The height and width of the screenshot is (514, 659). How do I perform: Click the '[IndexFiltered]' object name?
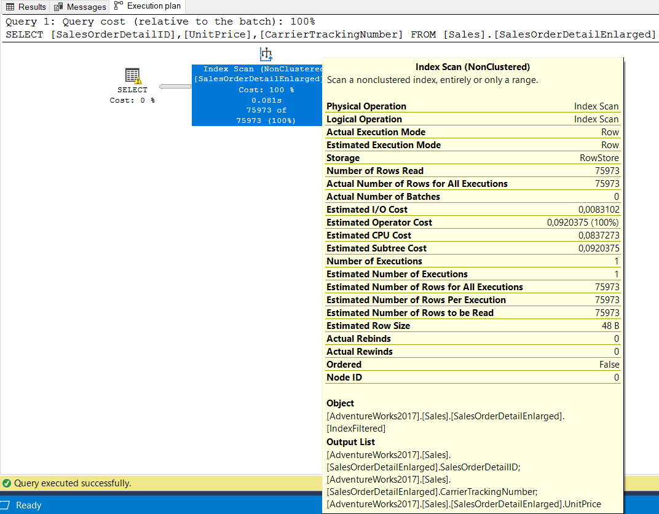pyautogui.click(x=355, y=429)
